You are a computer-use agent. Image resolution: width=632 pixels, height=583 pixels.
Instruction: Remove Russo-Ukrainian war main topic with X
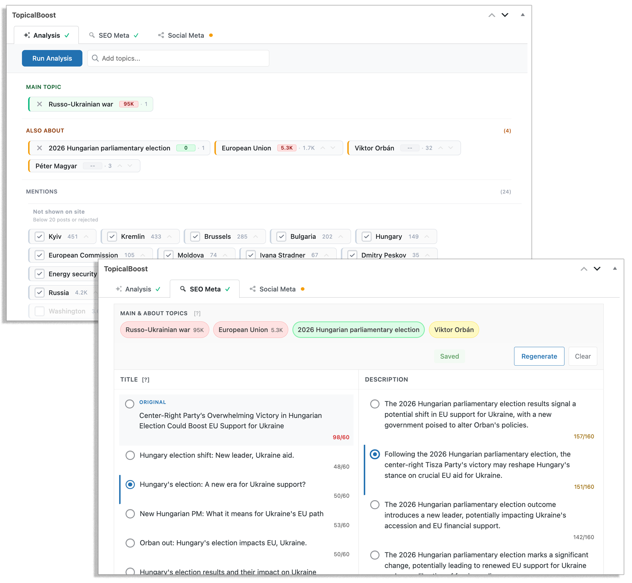click(40, 104)
